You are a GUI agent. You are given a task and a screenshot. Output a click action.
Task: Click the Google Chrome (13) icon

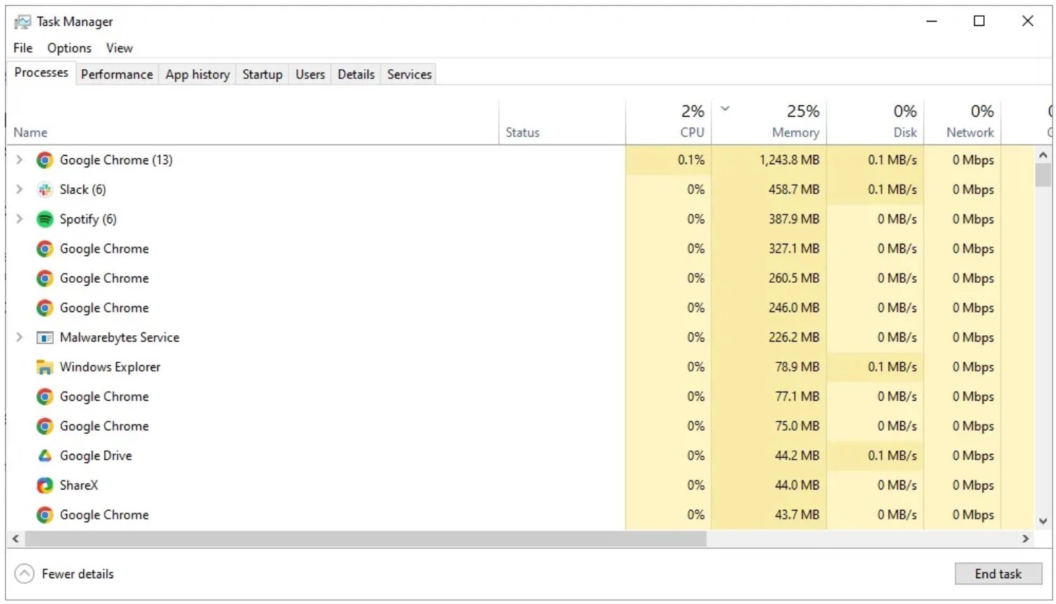click(45, 161)
